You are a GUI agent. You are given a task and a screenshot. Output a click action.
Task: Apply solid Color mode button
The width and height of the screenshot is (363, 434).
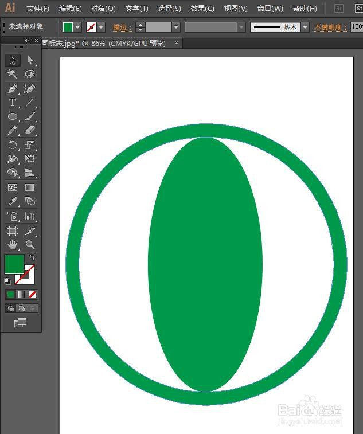(10, 294)
